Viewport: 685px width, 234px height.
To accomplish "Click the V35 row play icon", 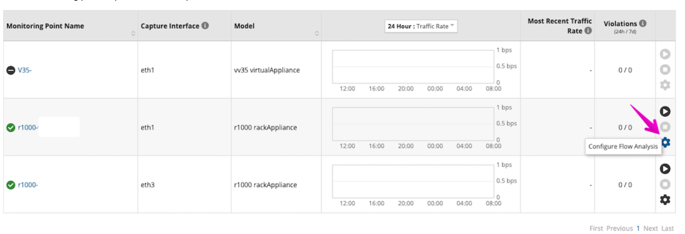I will 665,54.
